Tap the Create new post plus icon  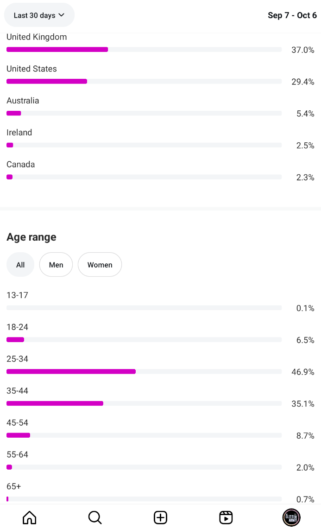[160, 517]
